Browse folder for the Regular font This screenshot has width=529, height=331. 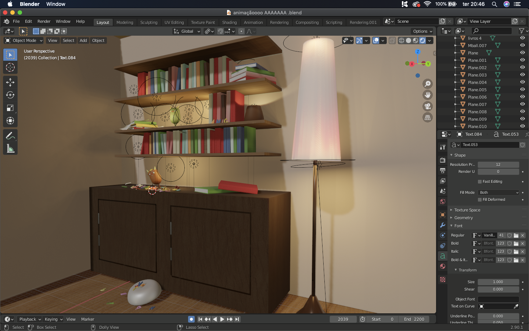(x=516, y=235)
